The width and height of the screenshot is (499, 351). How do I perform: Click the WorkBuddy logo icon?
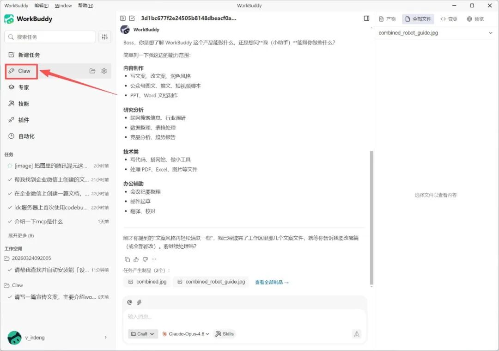point(9,19)
